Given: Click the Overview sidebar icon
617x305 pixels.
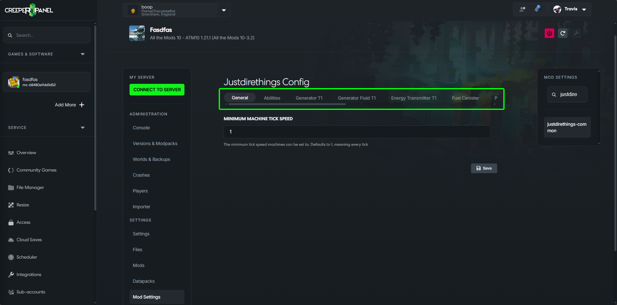Looking at the screenshot, I should click(x=11, y=153).
